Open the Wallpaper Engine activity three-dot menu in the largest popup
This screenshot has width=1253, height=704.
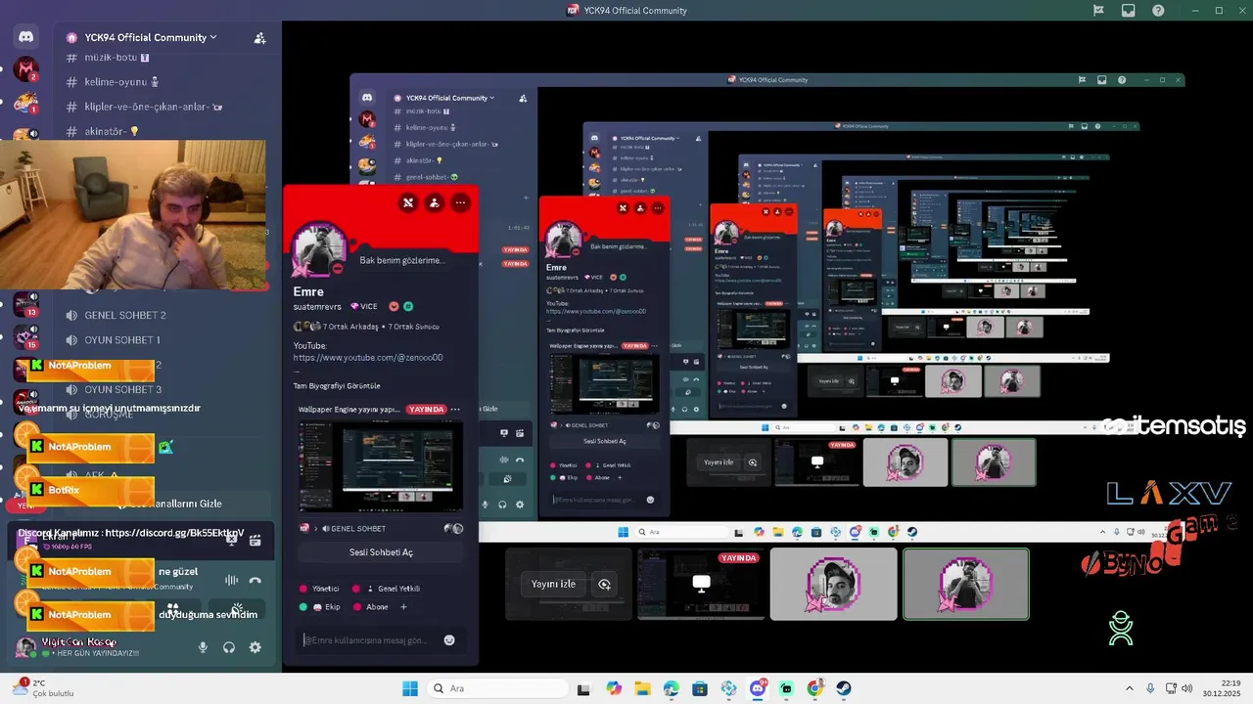click(457, 409)
